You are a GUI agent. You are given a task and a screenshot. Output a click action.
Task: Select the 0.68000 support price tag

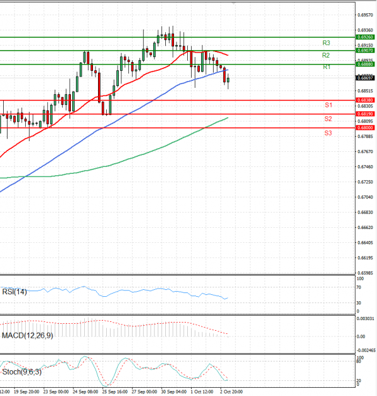365,128
